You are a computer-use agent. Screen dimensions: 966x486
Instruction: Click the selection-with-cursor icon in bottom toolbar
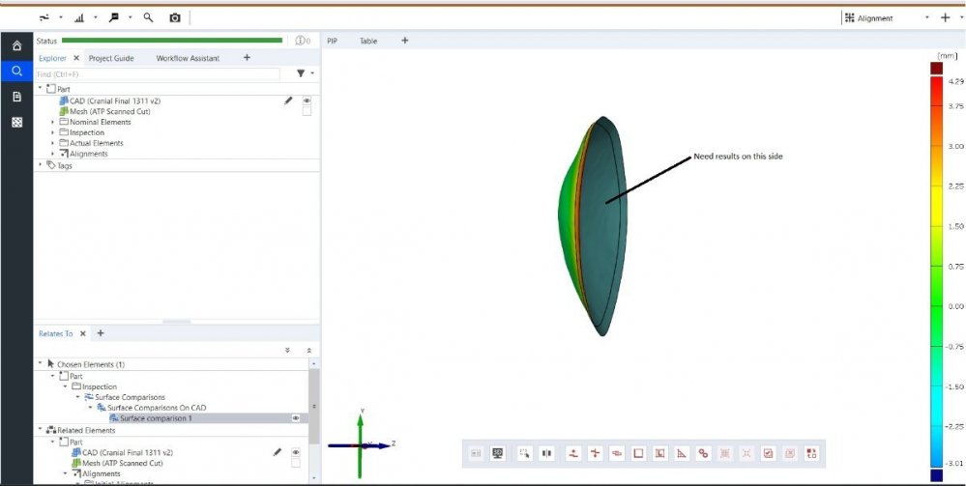pyautogui.click(x=524, y=452)
